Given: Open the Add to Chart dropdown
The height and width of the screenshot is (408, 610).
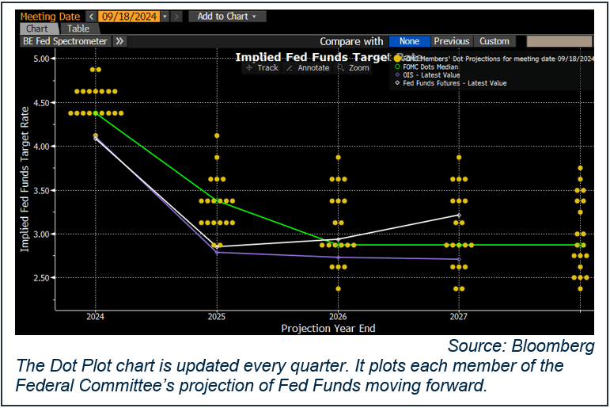Looking at the screenshot, I should click(x=227, y=17).
